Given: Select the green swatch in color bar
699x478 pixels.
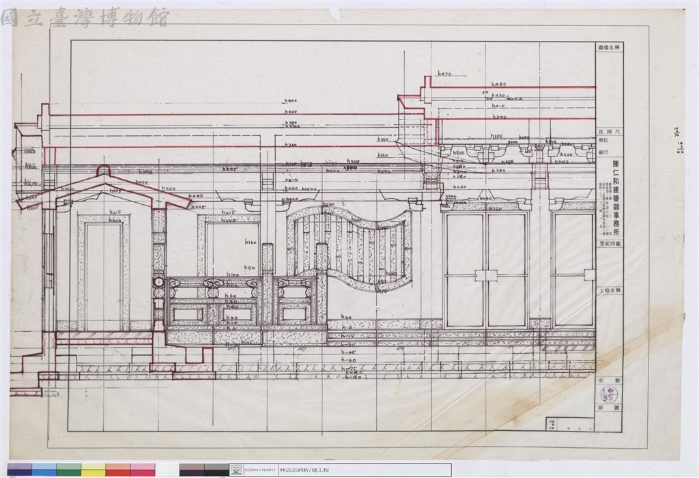Looking at the screenshot, I should (x=69, y=470).
